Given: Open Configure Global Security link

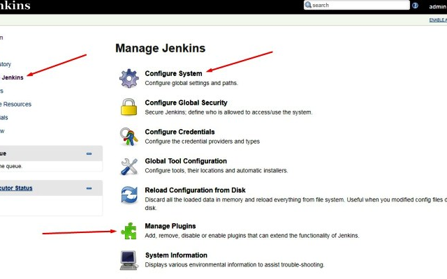Looking at the screenshot, I should click(x=186, y=103).
